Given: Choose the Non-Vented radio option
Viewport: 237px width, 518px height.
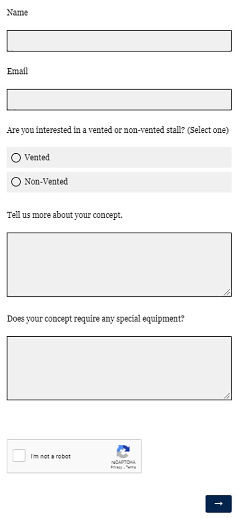Looking at the screenshot, I should (16, 182).
